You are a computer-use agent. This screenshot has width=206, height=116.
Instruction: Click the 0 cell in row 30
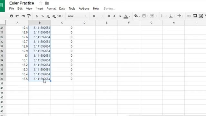click(62, 42)
